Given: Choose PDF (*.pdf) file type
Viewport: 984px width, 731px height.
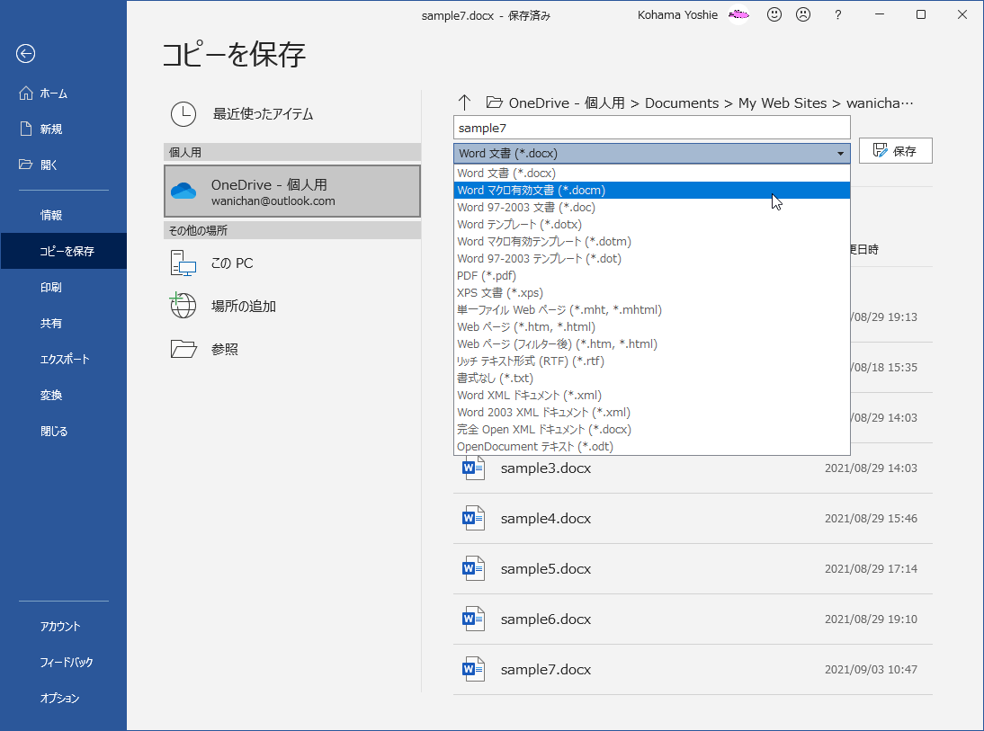Looking at the screenshot, I should (651, 275).
